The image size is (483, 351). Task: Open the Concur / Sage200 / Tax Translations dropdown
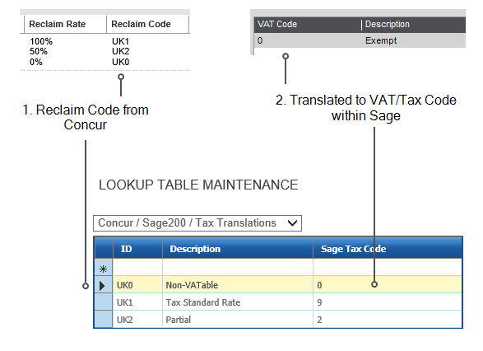197,223
